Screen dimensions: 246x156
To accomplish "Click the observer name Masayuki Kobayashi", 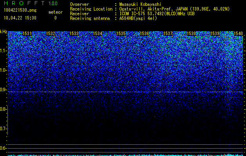I will pos(140,4).
